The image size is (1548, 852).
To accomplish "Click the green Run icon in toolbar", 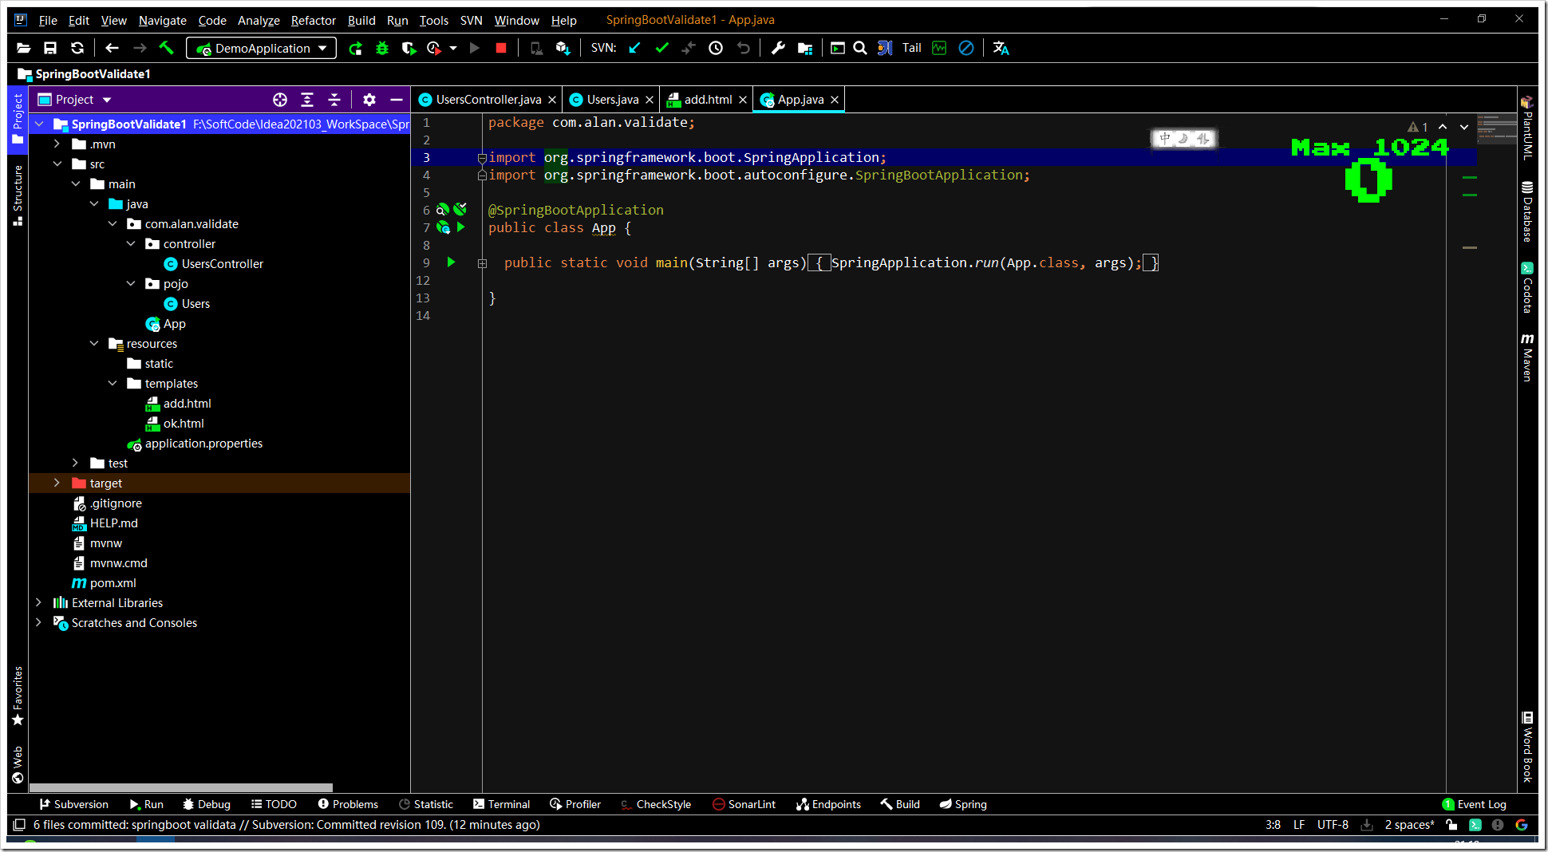I will click(x=356, y=48).
